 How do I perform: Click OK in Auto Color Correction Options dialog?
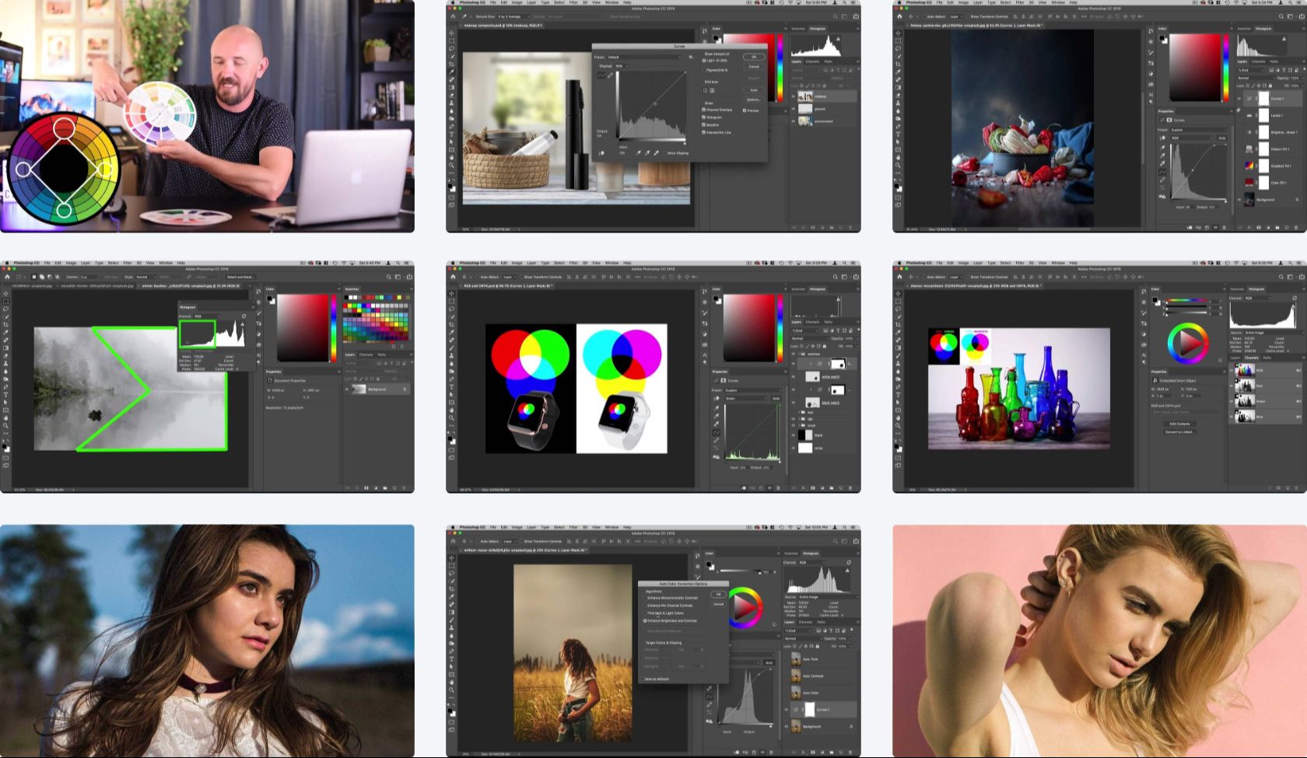click(718, 595)
